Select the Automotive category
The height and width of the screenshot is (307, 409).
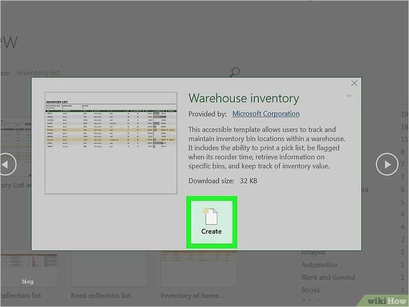point(319,265)
